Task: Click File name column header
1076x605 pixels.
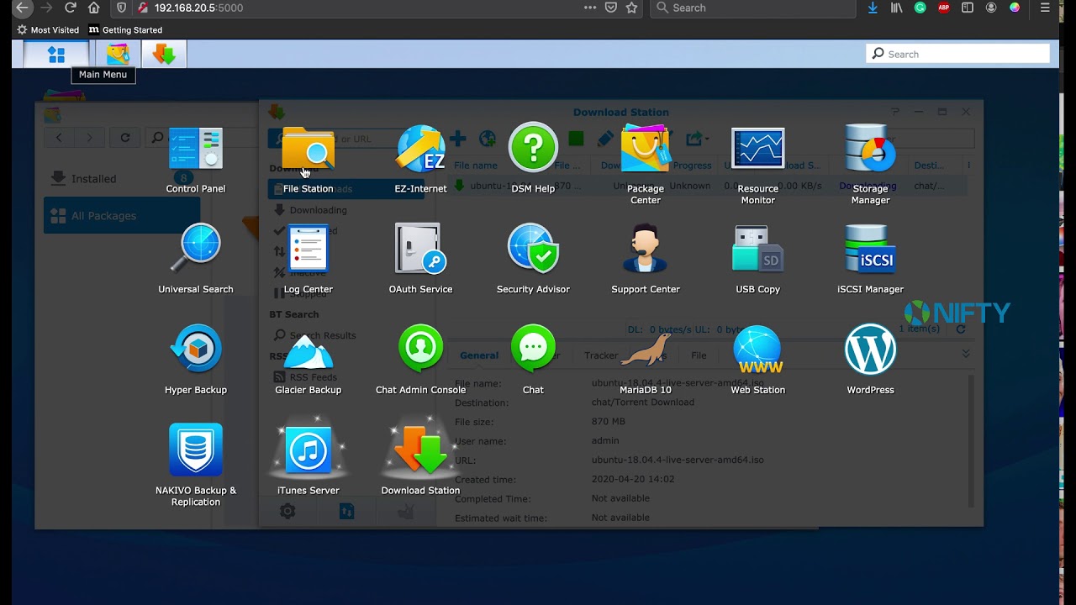Action: pyautogui.click(x=476, y=166)
